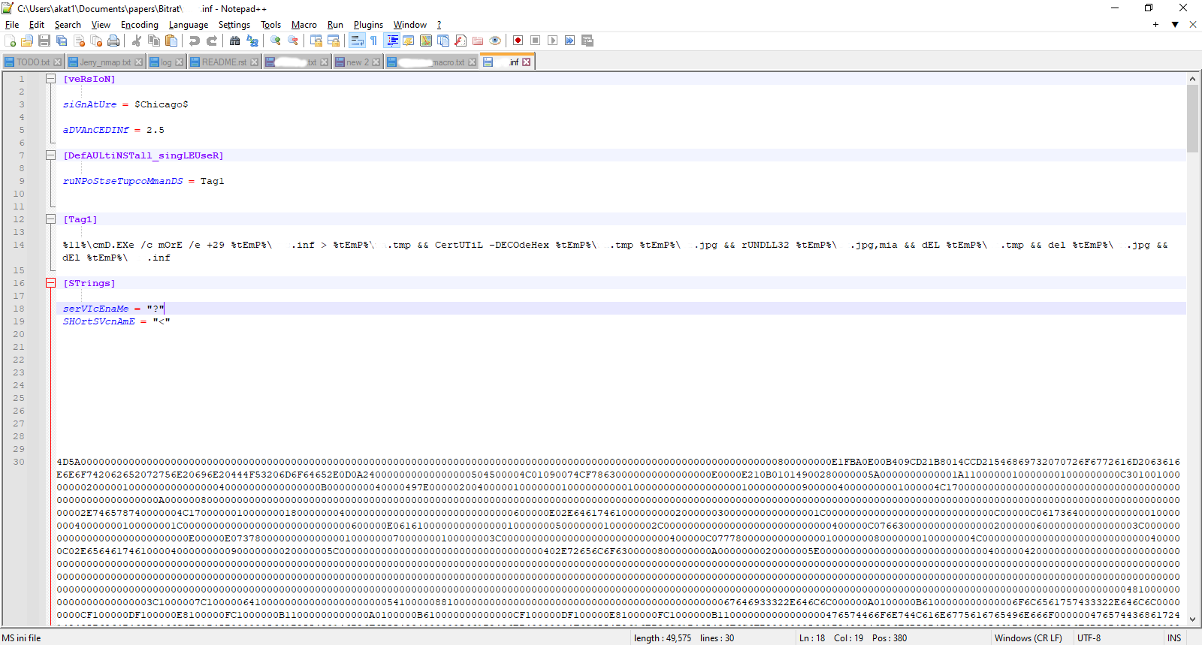Open the Encoding menu
This screenshot has width=1202, height=645.
coord(140,25)
